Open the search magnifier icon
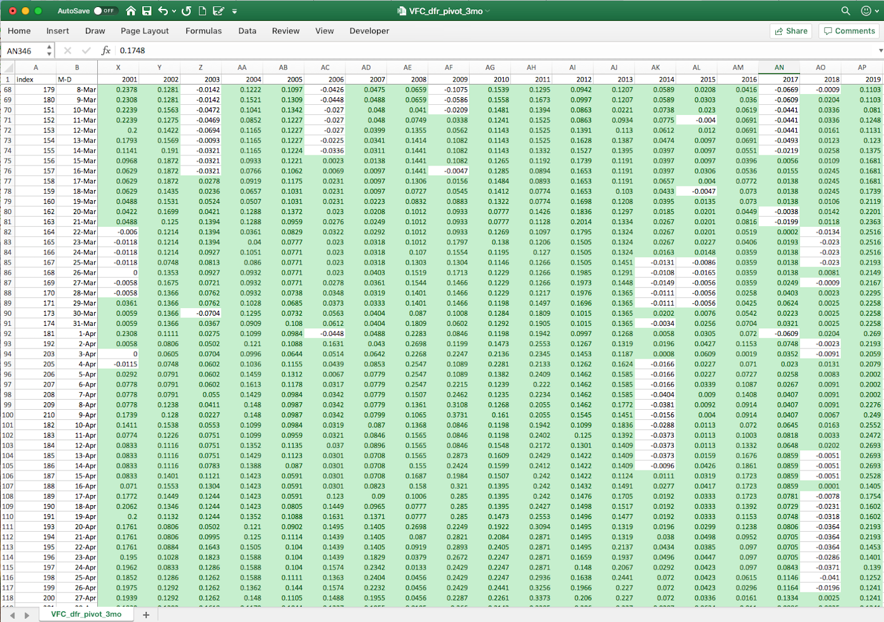 point(845,11)
